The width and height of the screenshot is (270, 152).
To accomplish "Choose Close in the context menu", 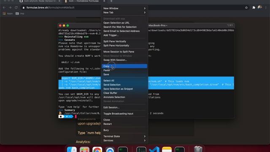I will pos(124,120).
